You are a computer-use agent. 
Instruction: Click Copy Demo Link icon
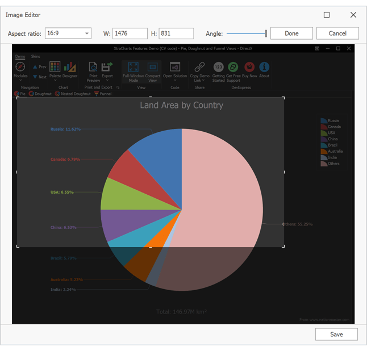pos(199,67)
